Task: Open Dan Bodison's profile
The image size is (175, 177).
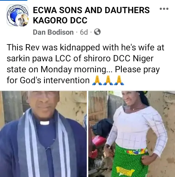Action: [x=53, y=32]
